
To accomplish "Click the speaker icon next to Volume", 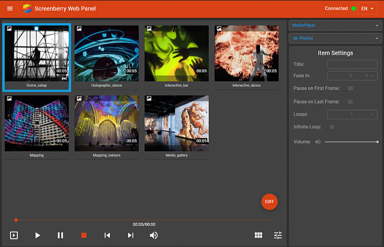I will [x=318, y=142].
